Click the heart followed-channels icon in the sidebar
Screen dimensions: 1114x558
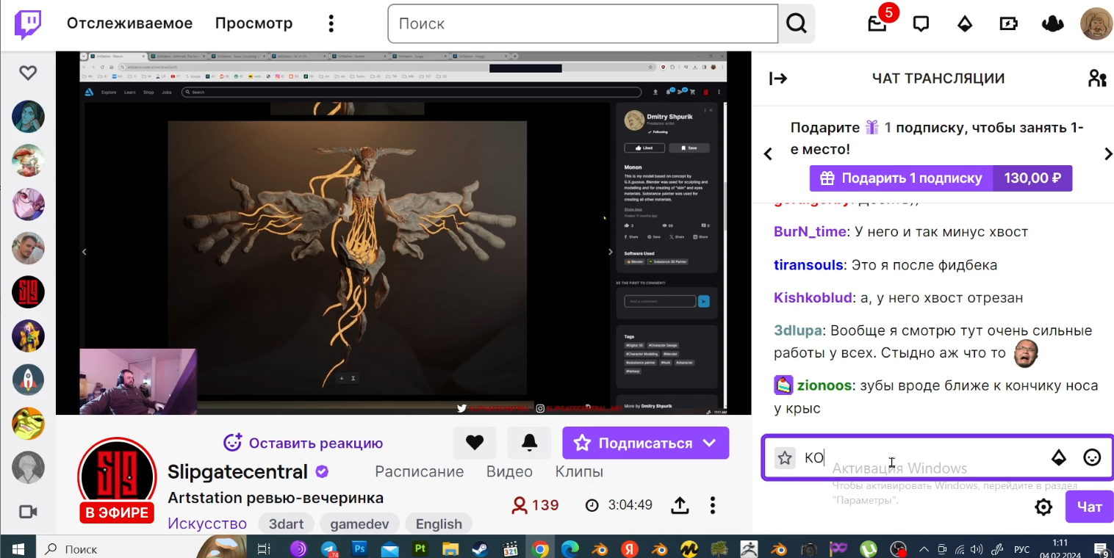28,73
